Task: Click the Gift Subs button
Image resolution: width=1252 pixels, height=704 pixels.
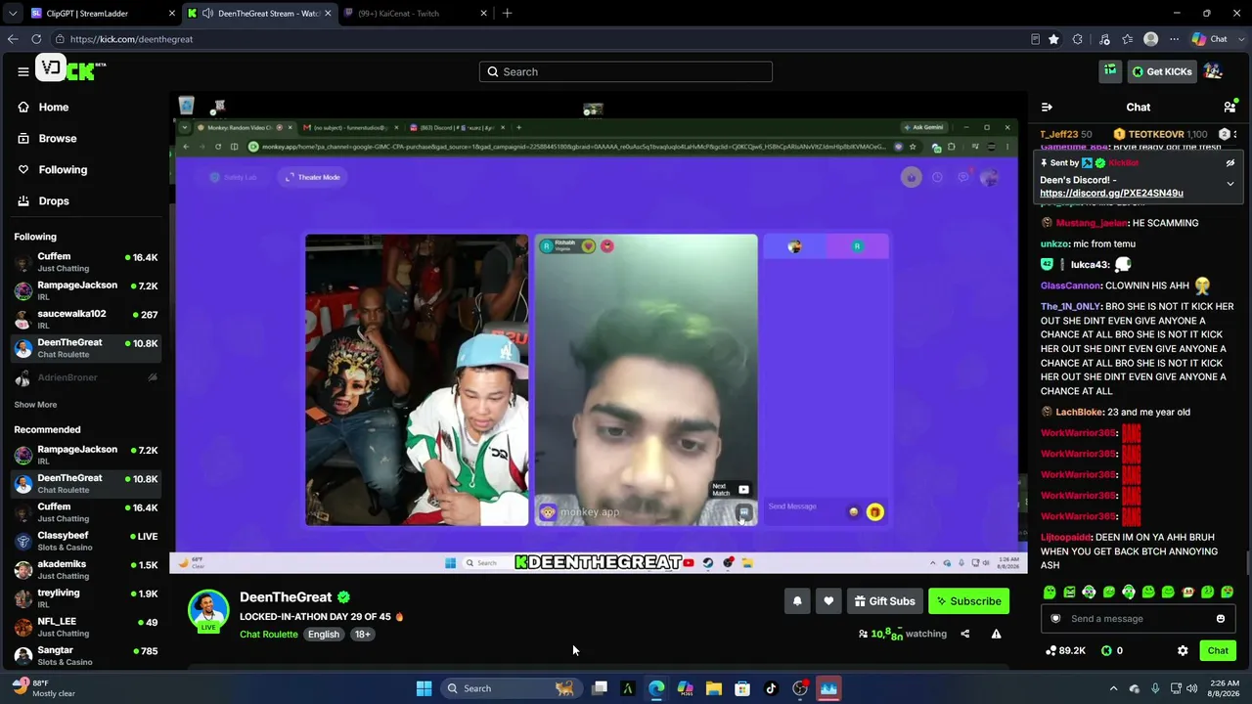Action: (x=884, y=601)
